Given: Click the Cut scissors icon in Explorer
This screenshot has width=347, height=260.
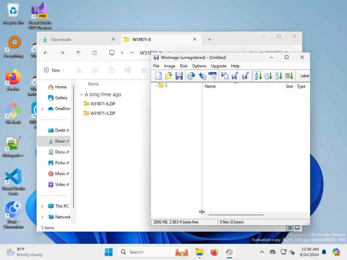Looking at the screenshot, I should click(79, 70).
